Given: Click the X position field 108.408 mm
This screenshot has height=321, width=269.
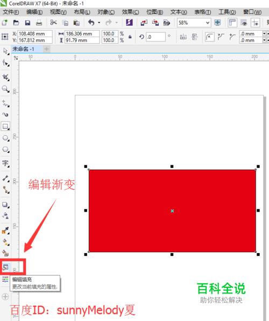Looking at the screenshot, I should tap(35, 33).
